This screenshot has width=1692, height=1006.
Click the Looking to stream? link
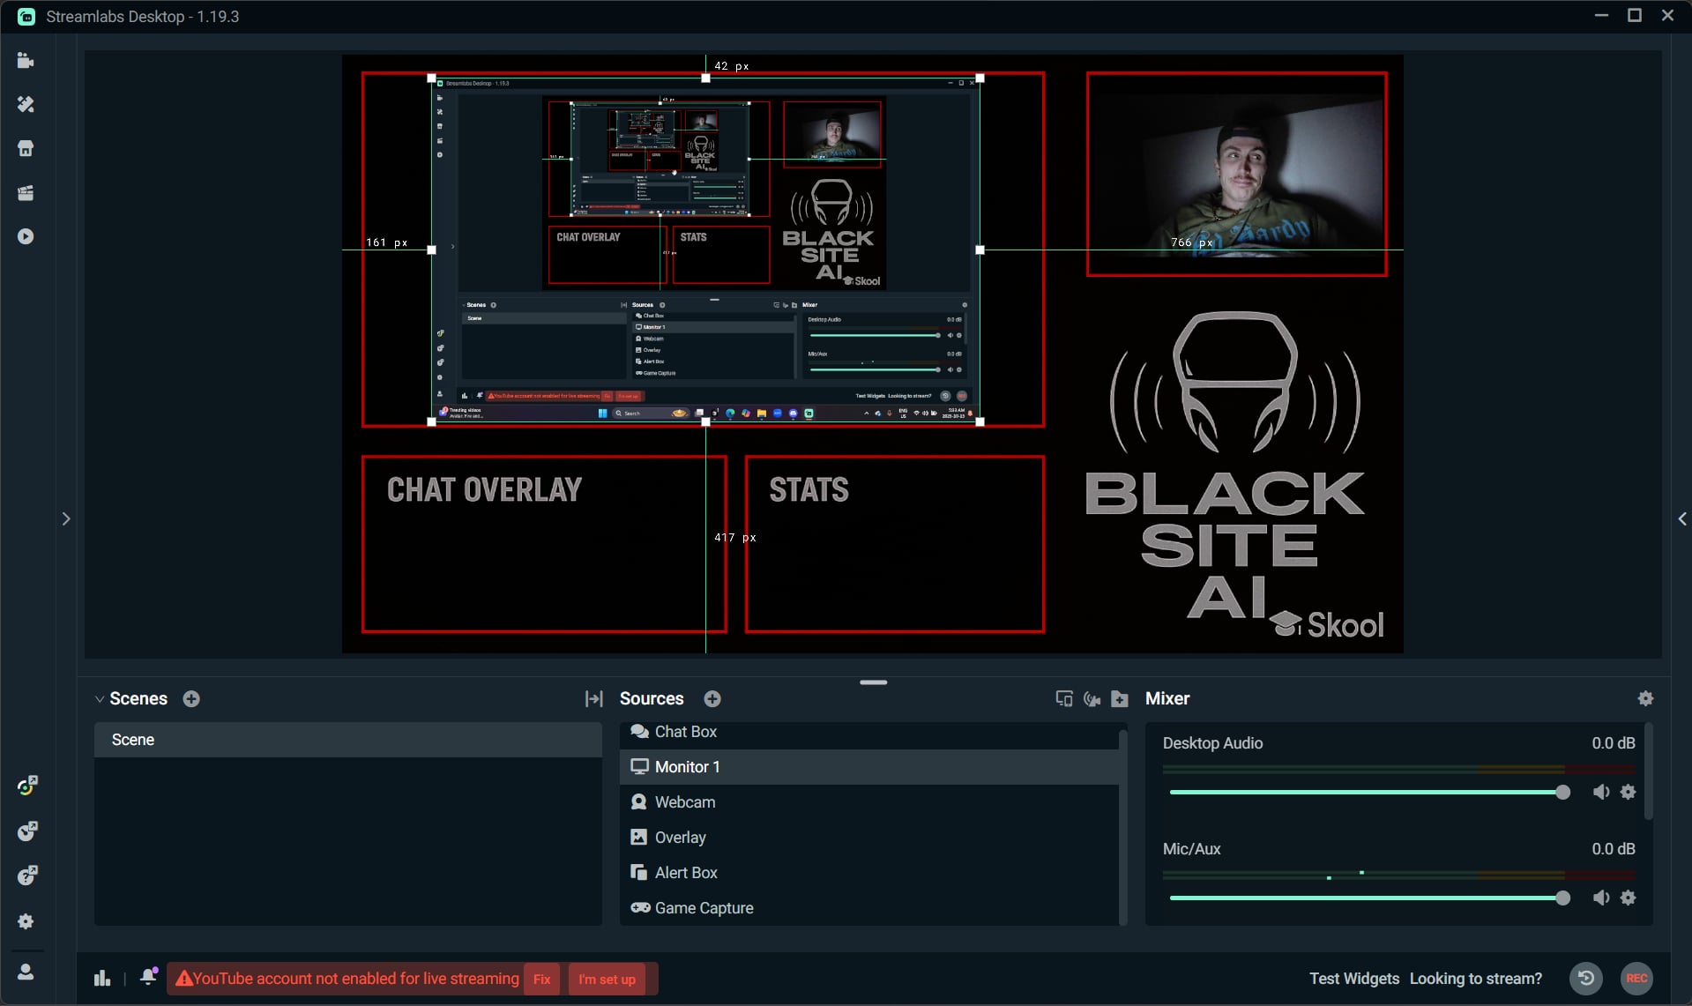point(1476,979)
